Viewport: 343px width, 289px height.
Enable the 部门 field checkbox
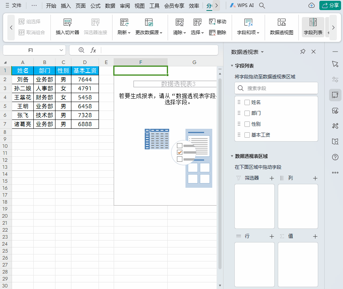pyautogui.click(x=247, y=113)
